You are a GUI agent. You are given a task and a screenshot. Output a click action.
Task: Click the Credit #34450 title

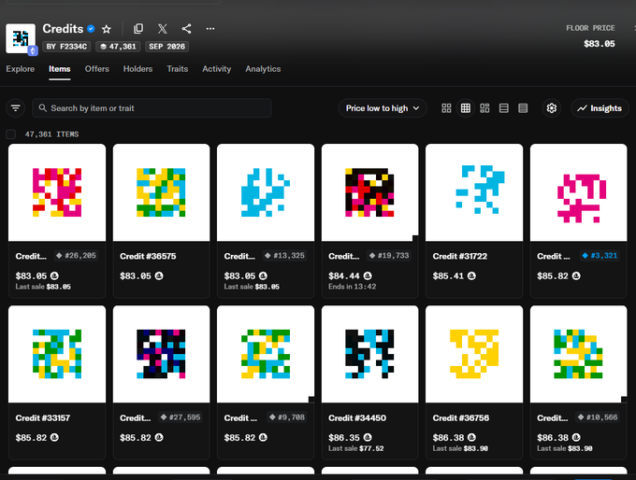tap(357, 417)
